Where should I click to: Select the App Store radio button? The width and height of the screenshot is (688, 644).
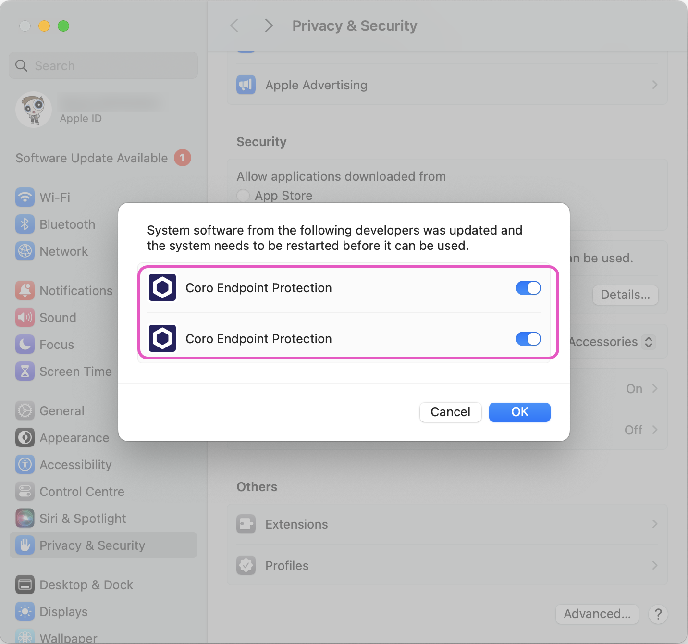click(x=243, y=196)
